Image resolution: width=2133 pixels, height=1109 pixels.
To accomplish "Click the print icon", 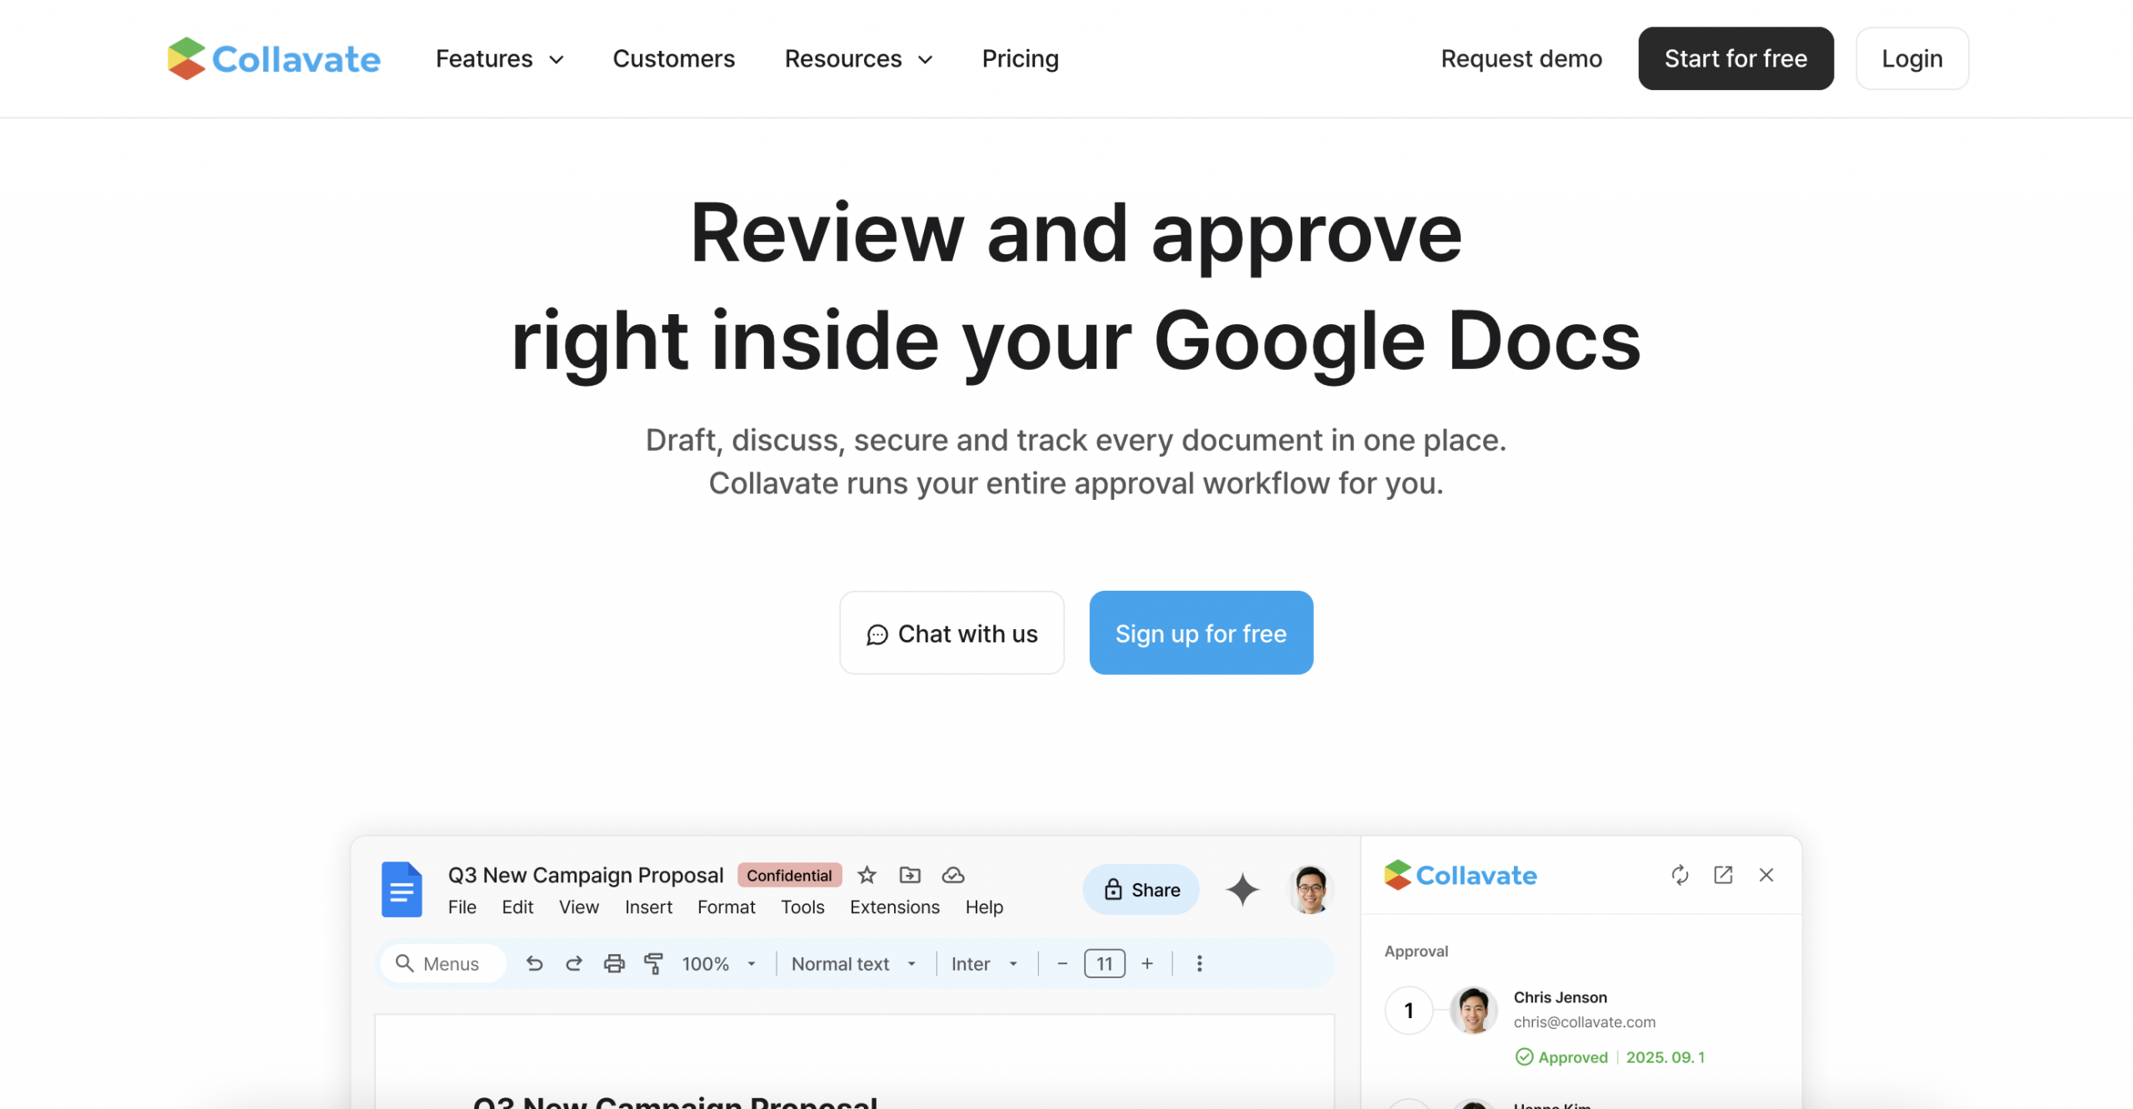I will pos(614,964).
